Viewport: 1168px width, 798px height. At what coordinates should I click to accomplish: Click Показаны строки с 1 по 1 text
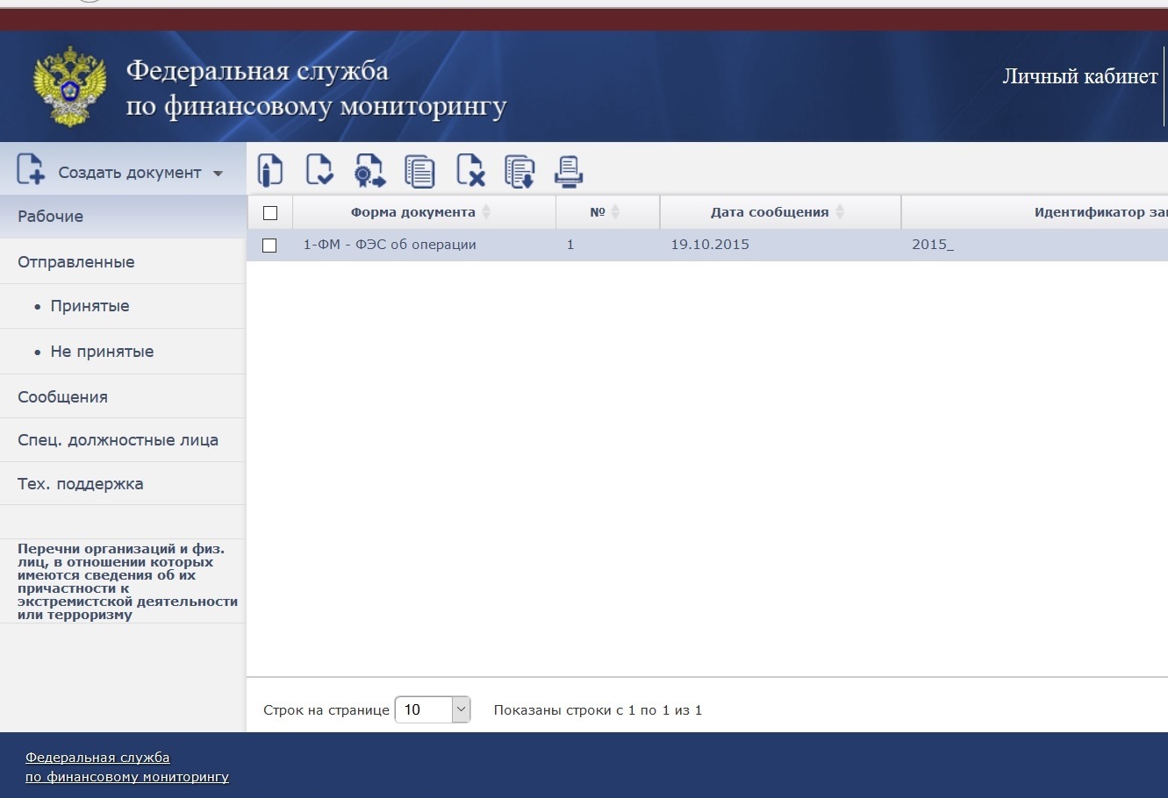tap(598, 710)
